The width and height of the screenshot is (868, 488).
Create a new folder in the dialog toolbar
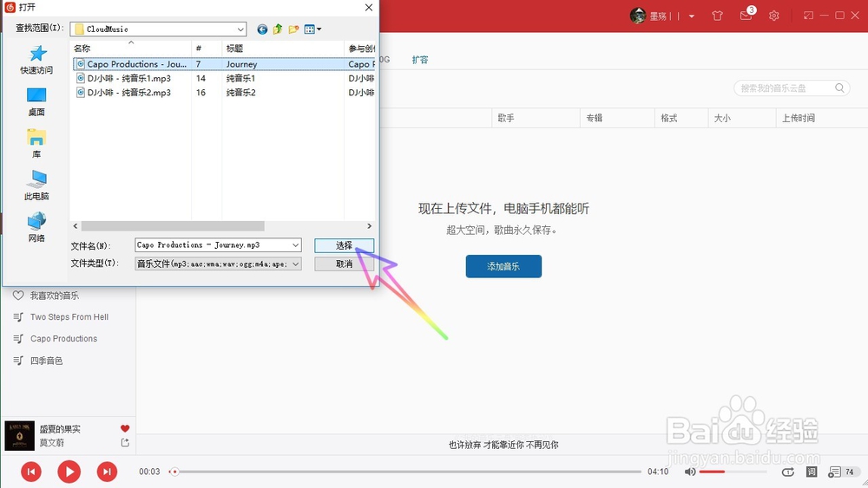pyautogui.click(x=293, y=29)
